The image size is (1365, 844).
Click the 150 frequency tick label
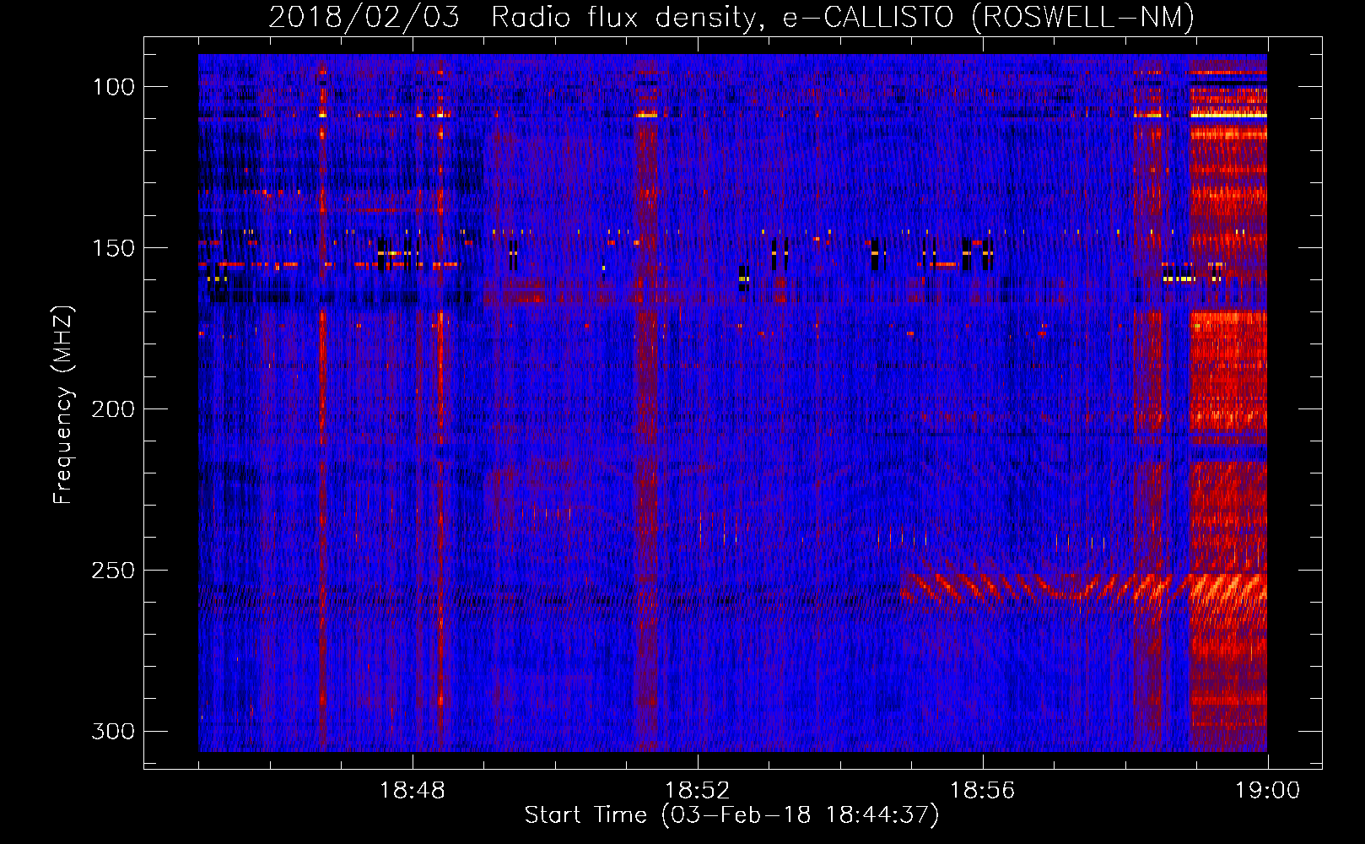[x=113, y=248]
